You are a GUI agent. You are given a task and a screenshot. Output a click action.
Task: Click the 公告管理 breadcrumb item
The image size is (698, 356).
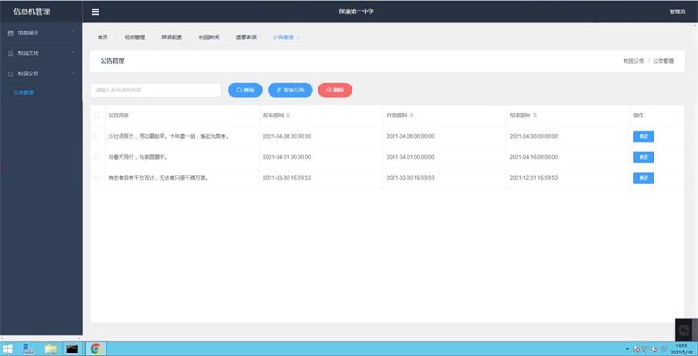(663, 61)
